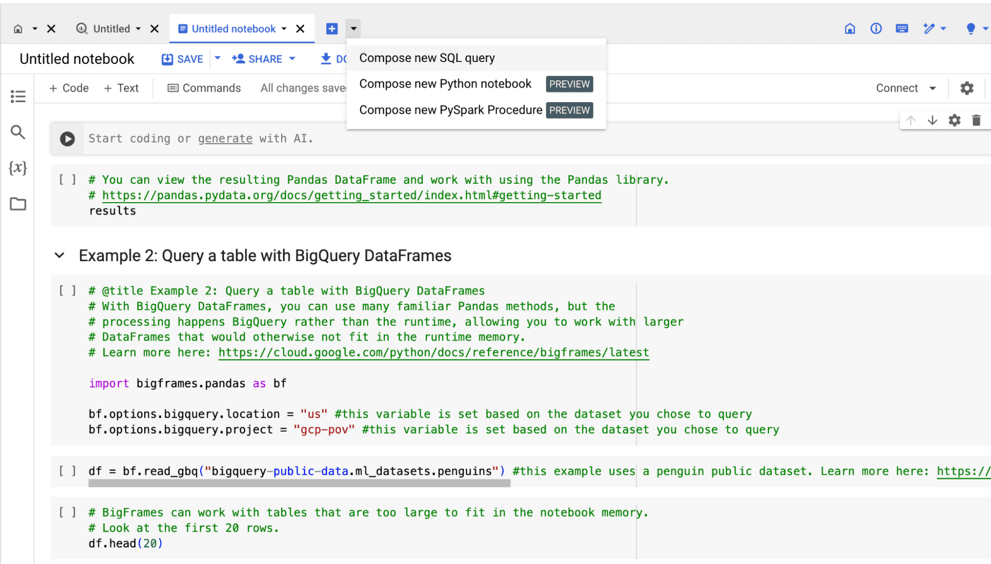
Task: Open the https link after penguin dataset comment
Action: coord(963,471)
